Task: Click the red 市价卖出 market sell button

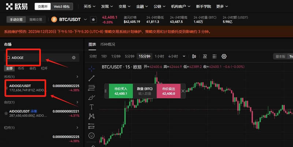Action: (x=168, y=91)
